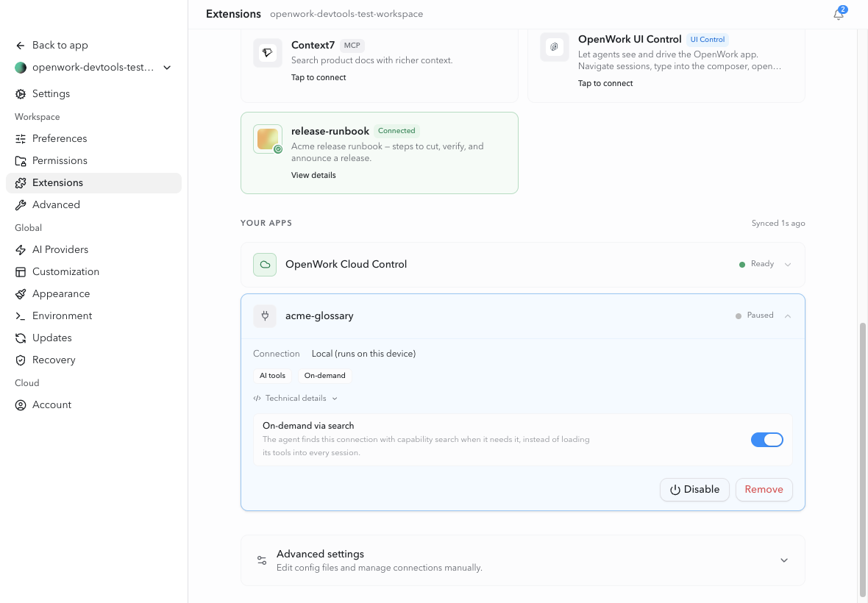Click the Connected status badge
The width and height of the screenshot is (868, 603).
[x=396, y=131]
